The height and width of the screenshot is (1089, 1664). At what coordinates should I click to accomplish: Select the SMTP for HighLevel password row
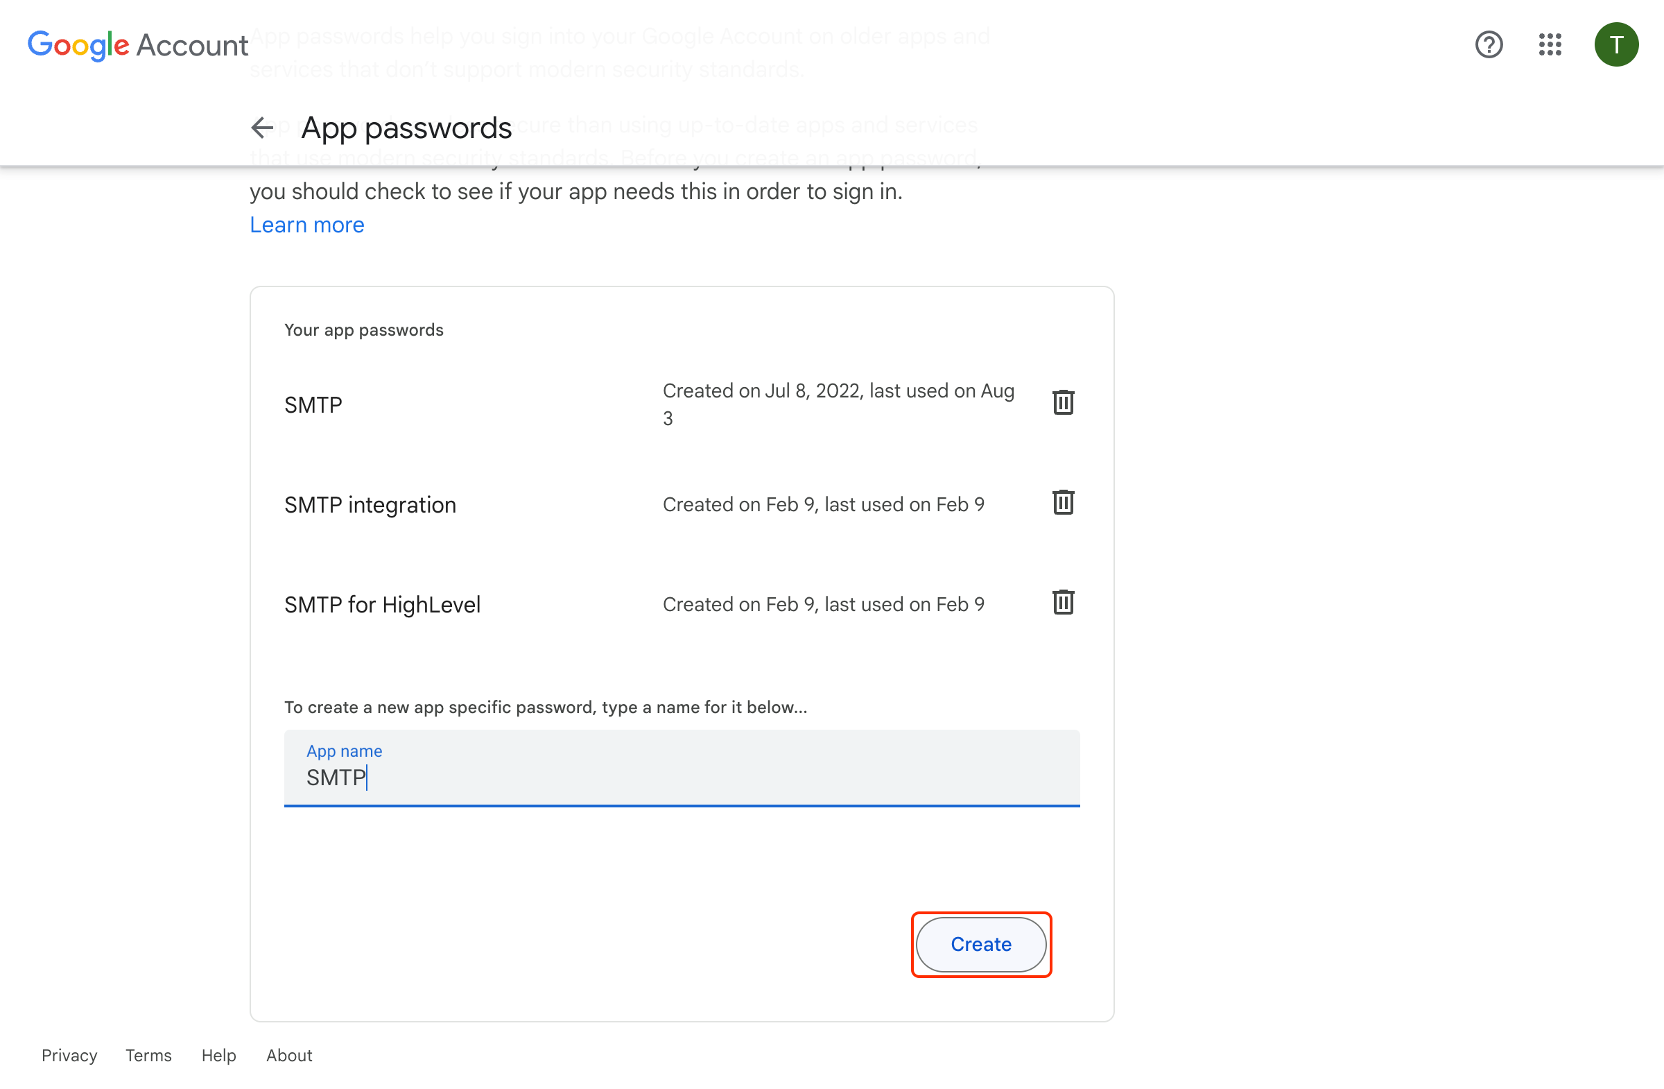tap(382, 604)
